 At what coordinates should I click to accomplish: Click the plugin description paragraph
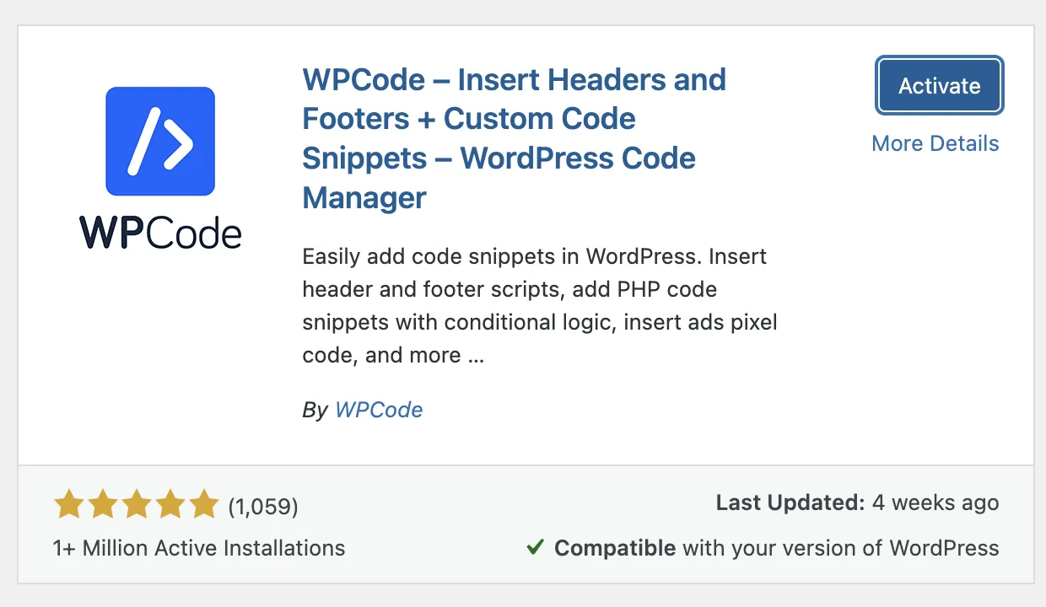[x=540, y=306]
